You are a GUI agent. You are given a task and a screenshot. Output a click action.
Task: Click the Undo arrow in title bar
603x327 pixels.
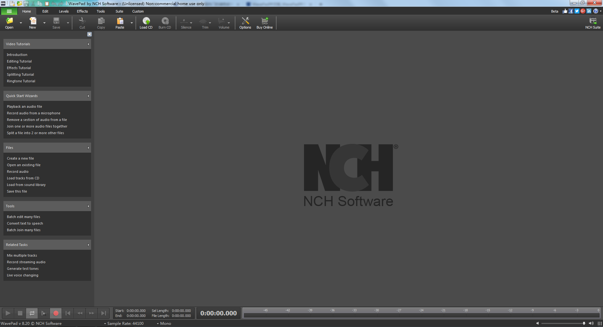[54, 3]
